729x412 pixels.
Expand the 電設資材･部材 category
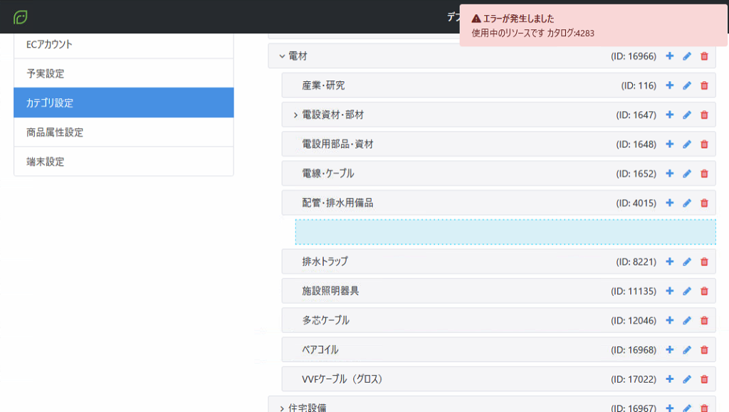[x=295, y=115]
